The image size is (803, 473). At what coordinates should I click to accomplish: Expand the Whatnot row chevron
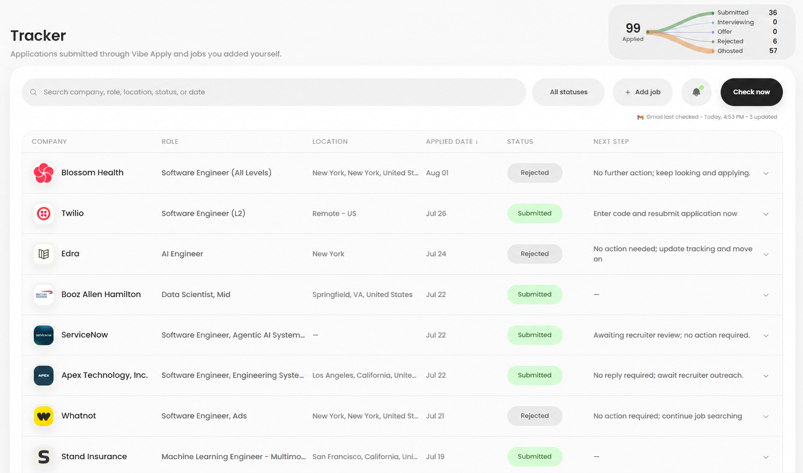coord(766,417)
